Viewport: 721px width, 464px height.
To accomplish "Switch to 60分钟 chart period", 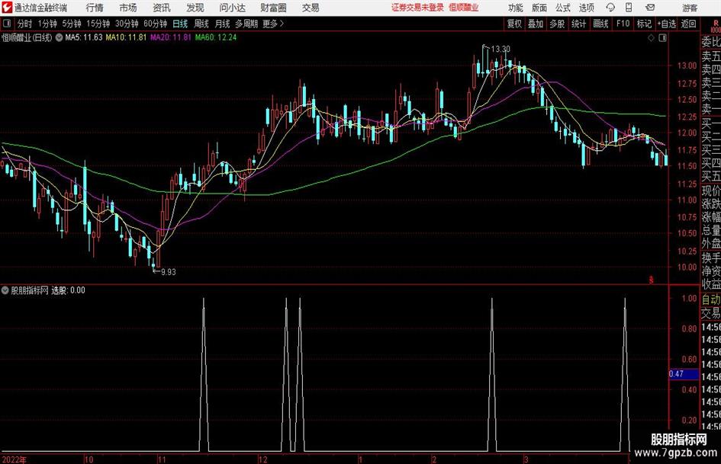I will (155, 24).
